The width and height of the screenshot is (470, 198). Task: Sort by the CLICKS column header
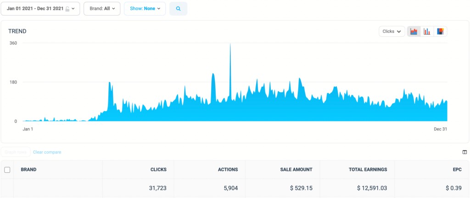tap(158, 170)
